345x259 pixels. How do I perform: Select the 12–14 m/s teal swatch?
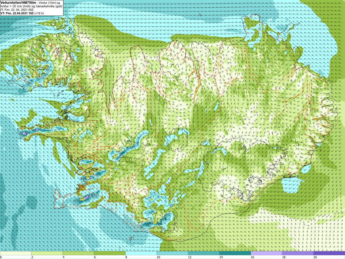tap(204, 253)
